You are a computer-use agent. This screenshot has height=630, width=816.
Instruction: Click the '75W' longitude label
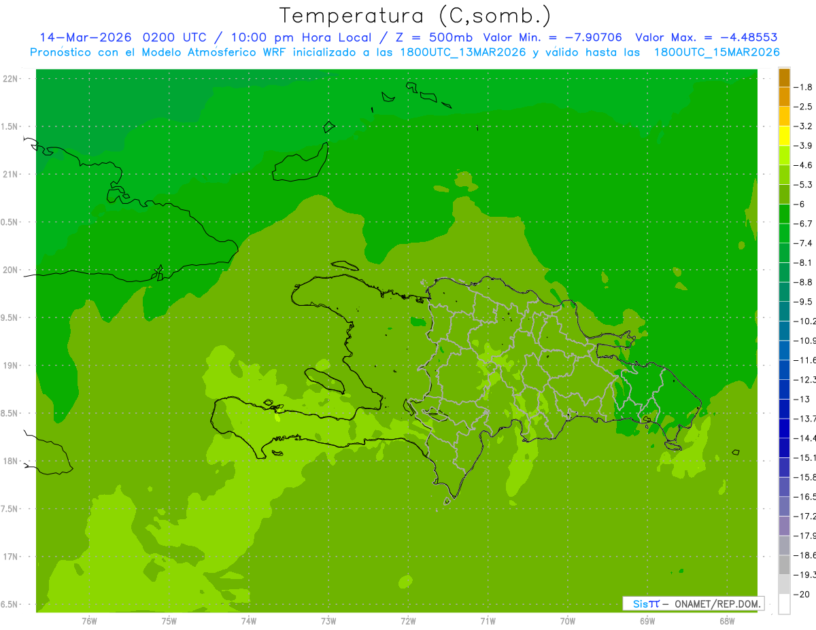point(169,620)
